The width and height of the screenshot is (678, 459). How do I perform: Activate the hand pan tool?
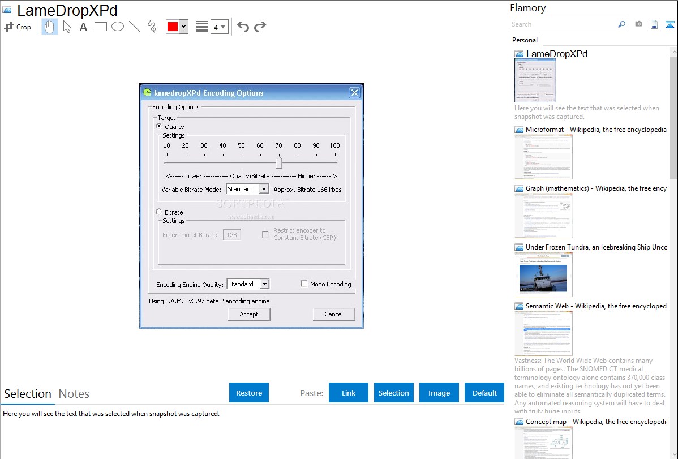click(50, 27)
